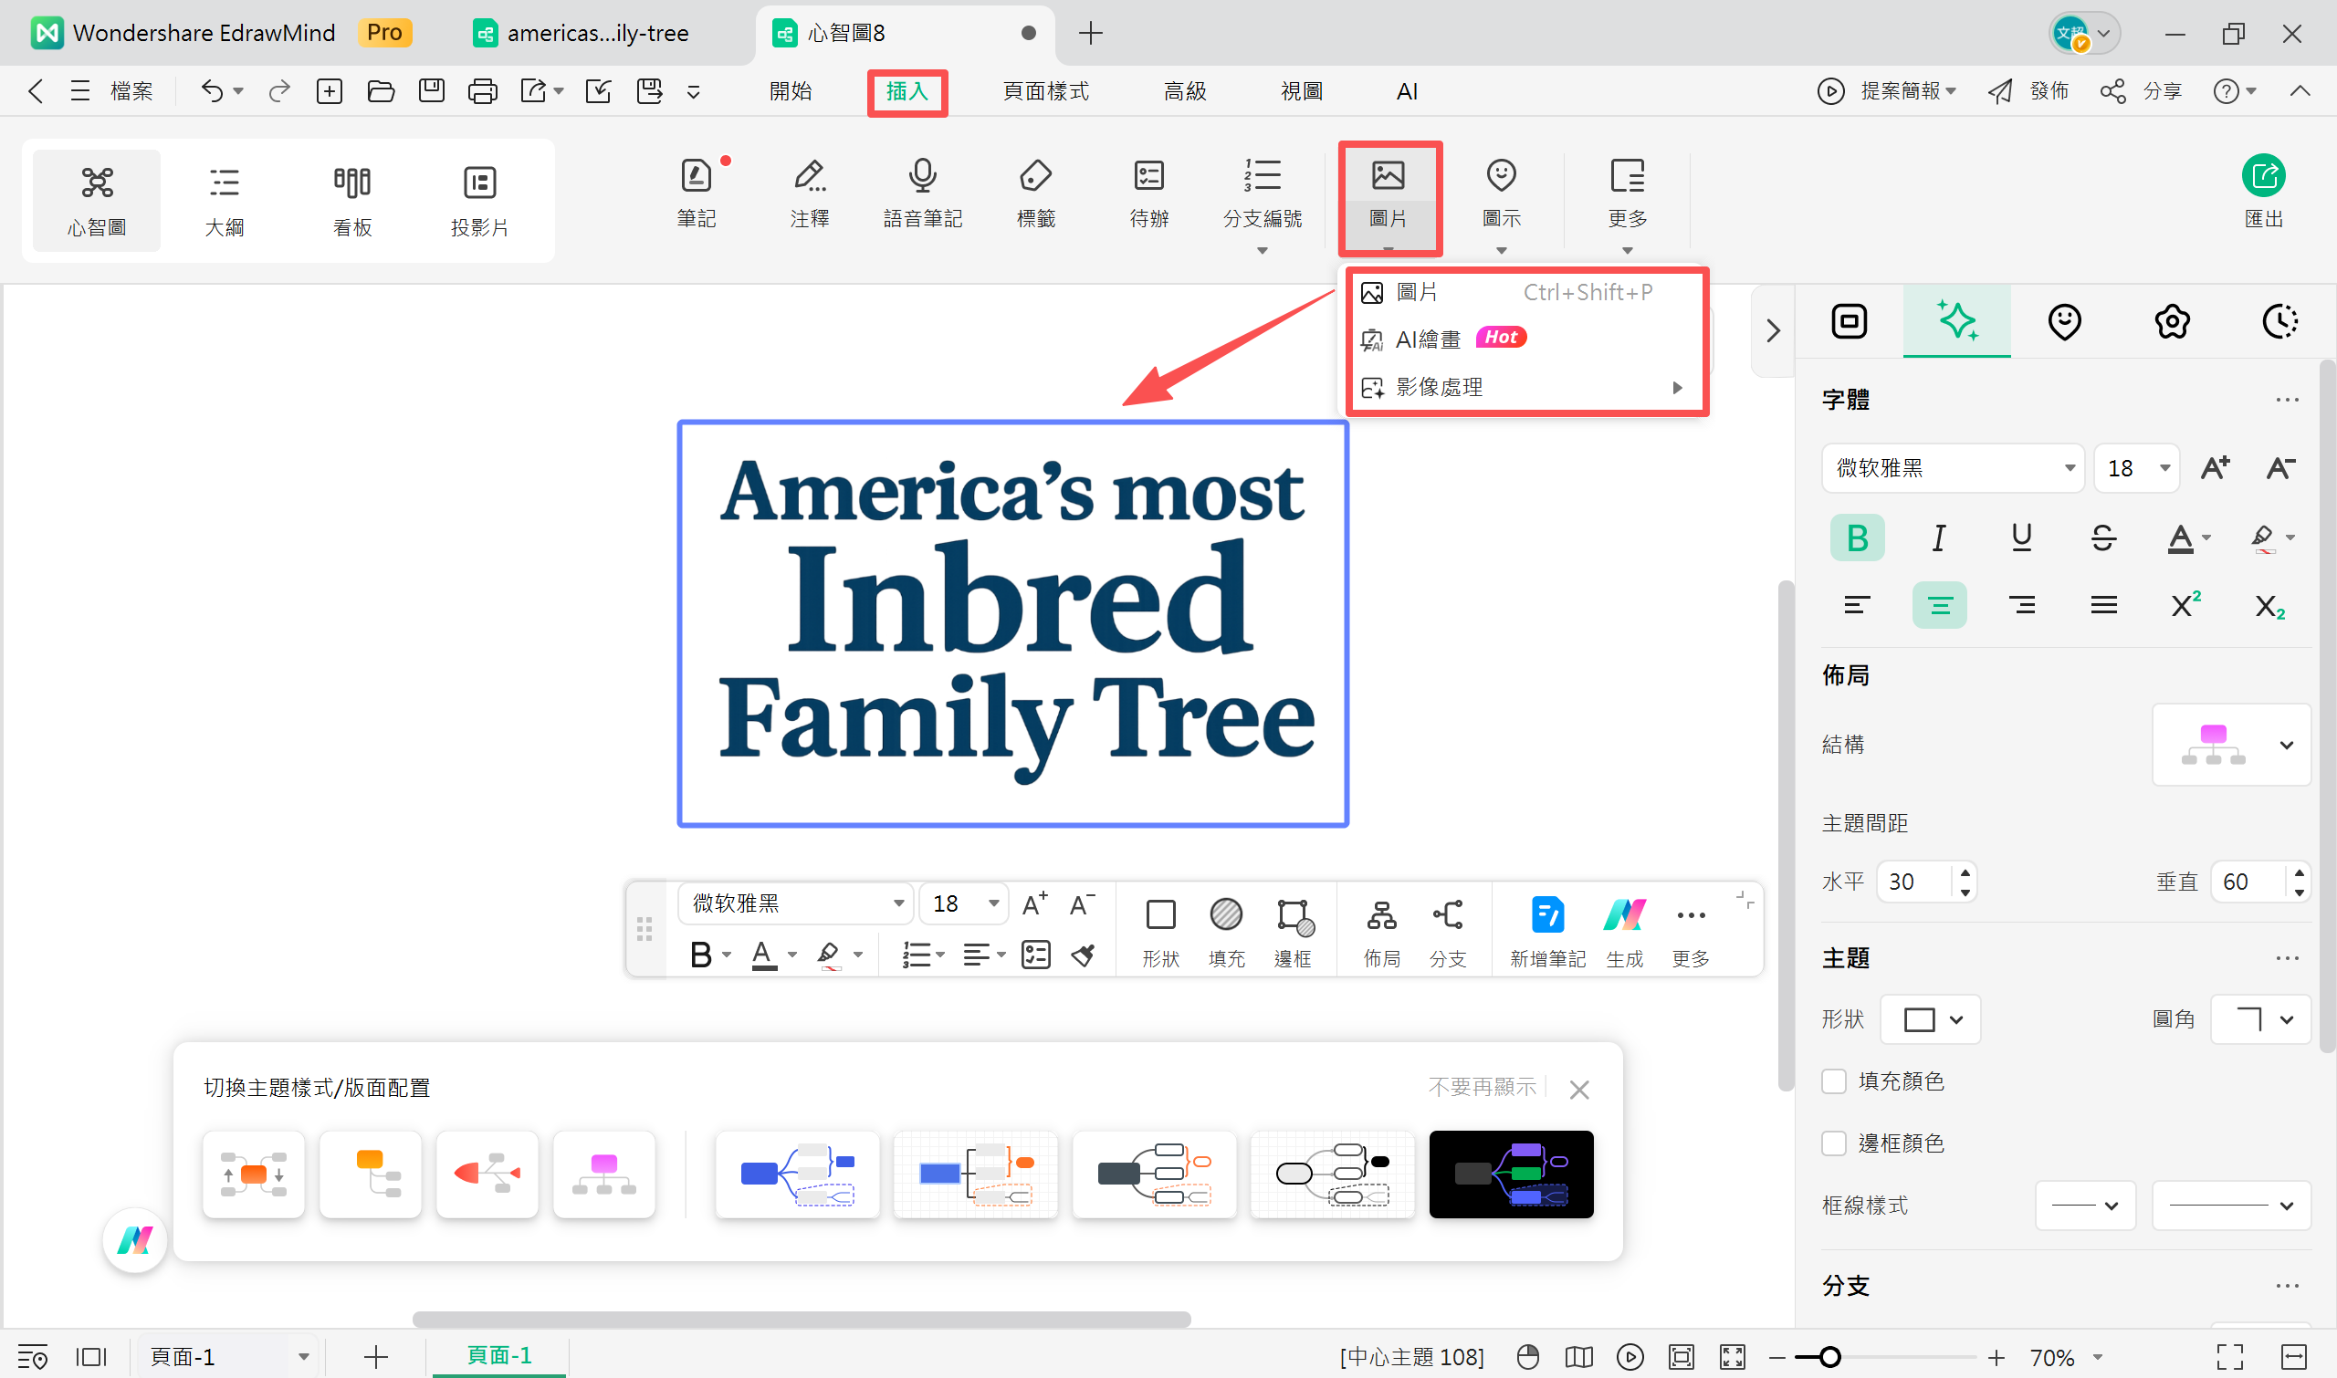Switch to the 頁面樣式 ribbon tab

[x=1045, y=91]
